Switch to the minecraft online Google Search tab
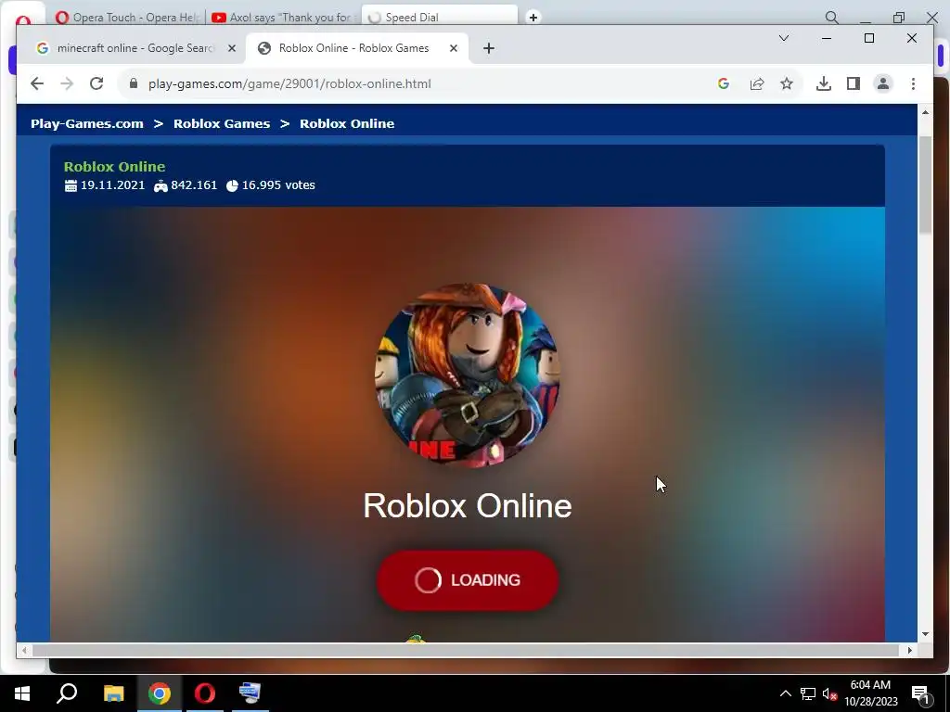The height and width of the screenshot is (712, 950). pyautogui.click(x=135, y=48)
